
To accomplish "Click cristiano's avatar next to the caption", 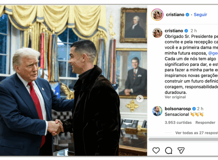I will pyautogui.click(x=157, y=33).
